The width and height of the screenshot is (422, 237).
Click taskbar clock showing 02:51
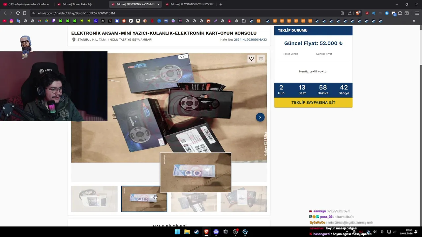pos(406,232)
